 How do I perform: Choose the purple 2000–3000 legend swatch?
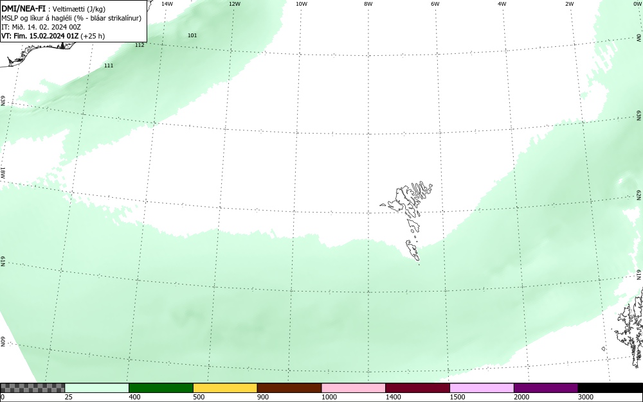pos(546,388)
